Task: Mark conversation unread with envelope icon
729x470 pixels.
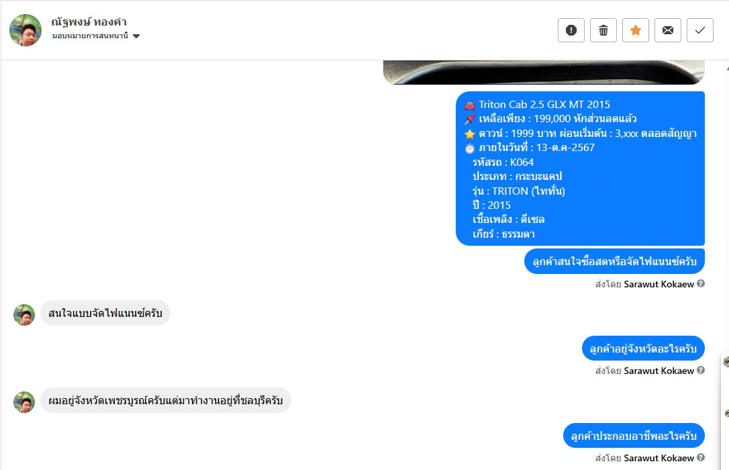Action: point(668,30)
